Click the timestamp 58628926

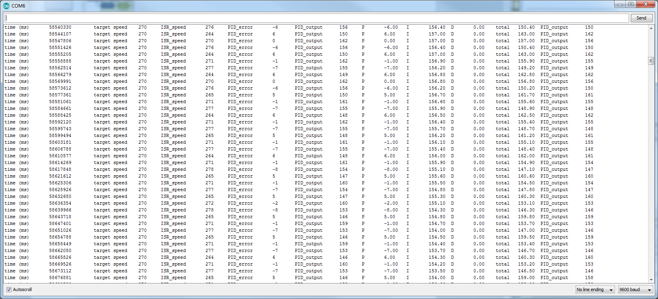pyautogui.click(x=60, y=190)
